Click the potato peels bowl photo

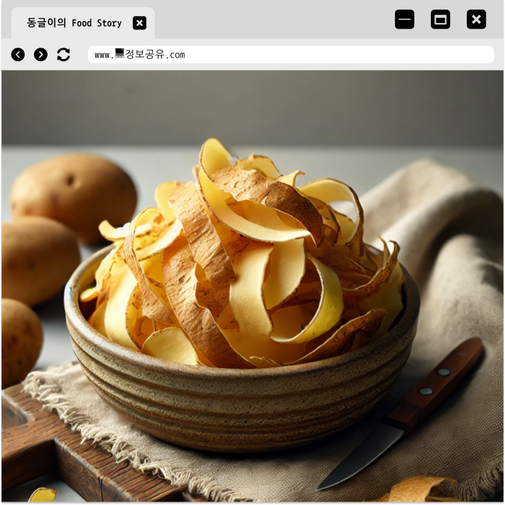(x=253, y=286)
